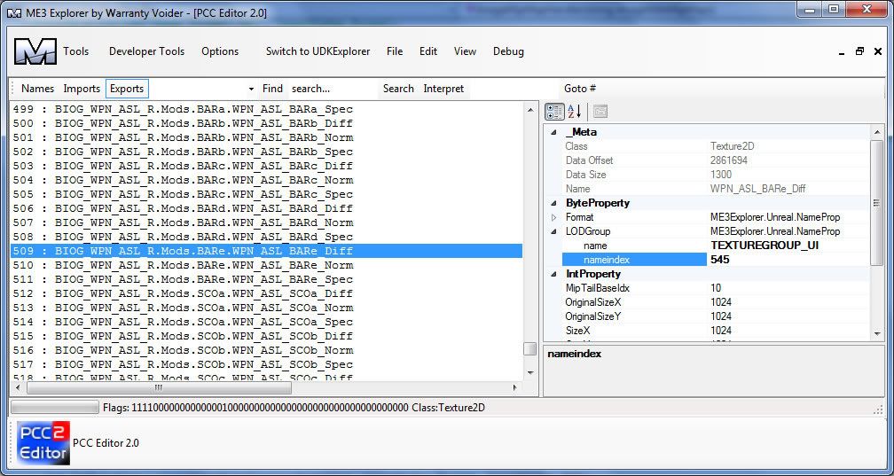Minimize the inner PCC Editor child window
The image size is (894, 476).
pos(842,52)
